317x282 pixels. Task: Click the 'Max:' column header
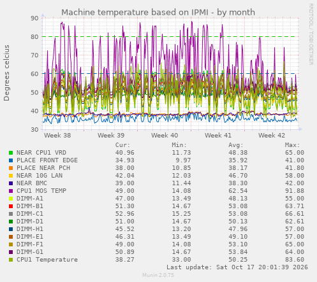tap(292, 145)
